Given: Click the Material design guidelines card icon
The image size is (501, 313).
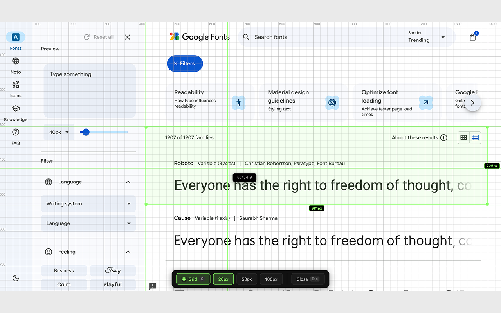Looking at the screenshot, I should point(332,103).
